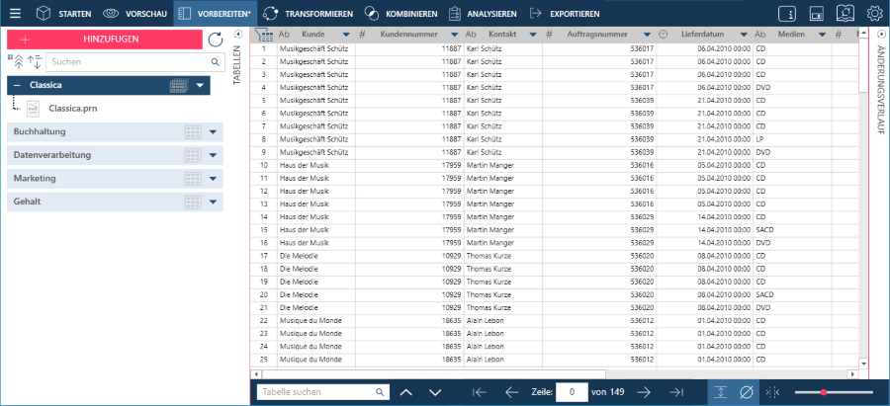
Task: Switch to the Exportieren tab
Action: tap(565, 14)
